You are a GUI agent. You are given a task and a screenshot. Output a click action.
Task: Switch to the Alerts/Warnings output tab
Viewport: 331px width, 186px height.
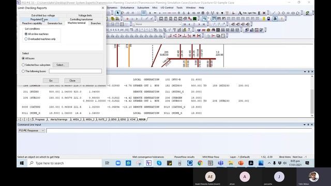pos(58,119)
